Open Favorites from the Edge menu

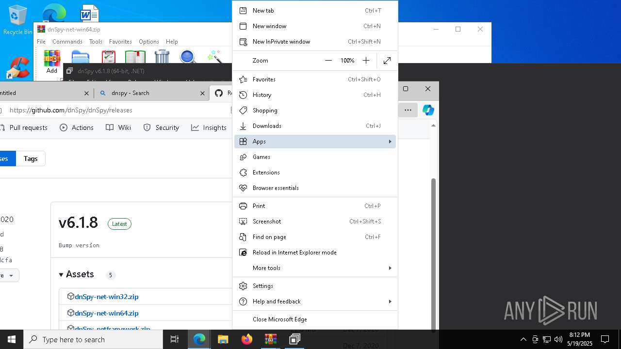coord(315,79)
